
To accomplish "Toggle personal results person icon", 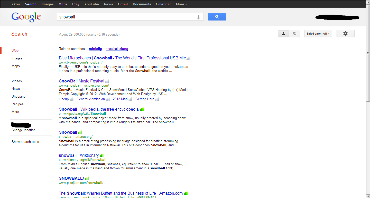I will click(x=283, y=34).
